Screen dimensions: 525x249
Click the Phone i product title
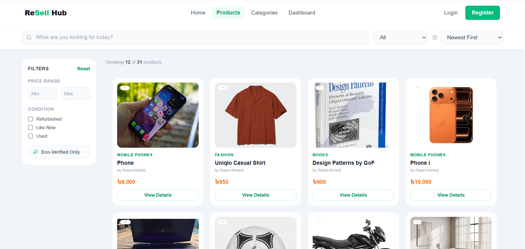click(420, 163)
